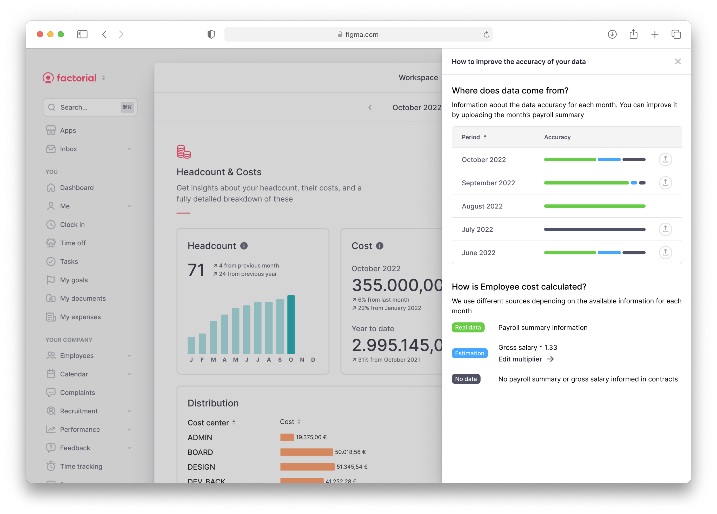Click the sidebar Search field
This screenshot has height=514, width=717.
(90, 107)
